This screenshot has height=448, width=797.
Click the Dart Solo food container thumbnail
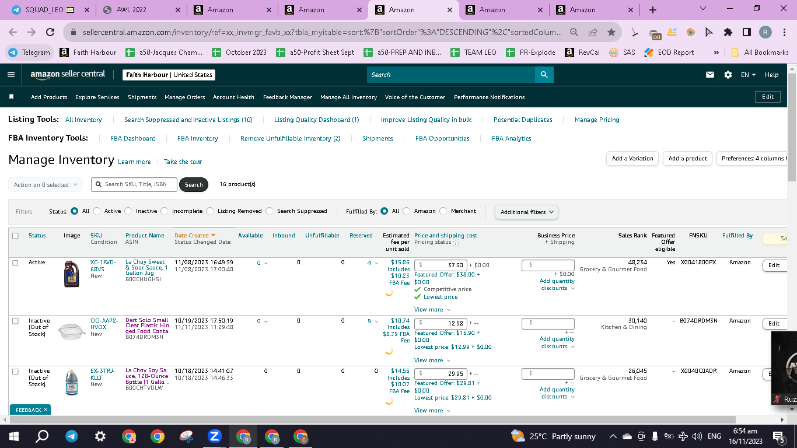point(72,331)
